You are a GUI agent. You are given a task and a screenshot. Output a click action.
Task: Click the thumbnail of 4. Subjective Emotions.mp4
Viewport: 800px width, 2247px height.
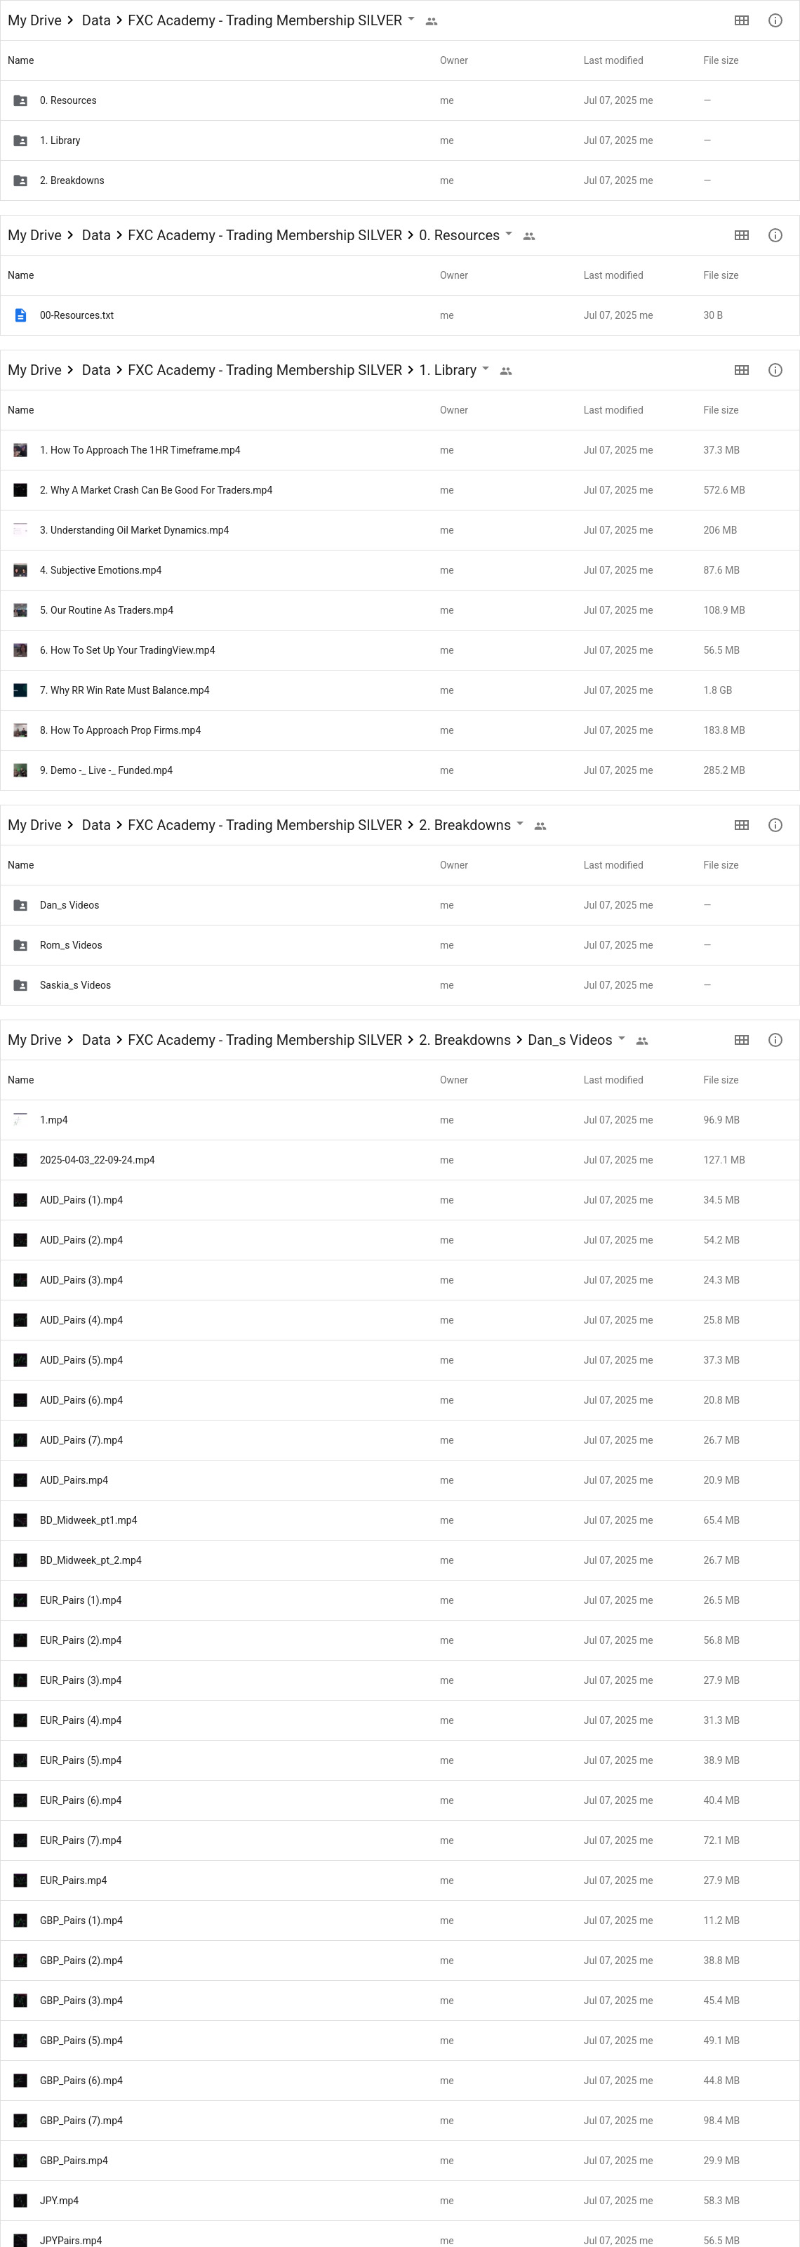[x=20, y=570]
